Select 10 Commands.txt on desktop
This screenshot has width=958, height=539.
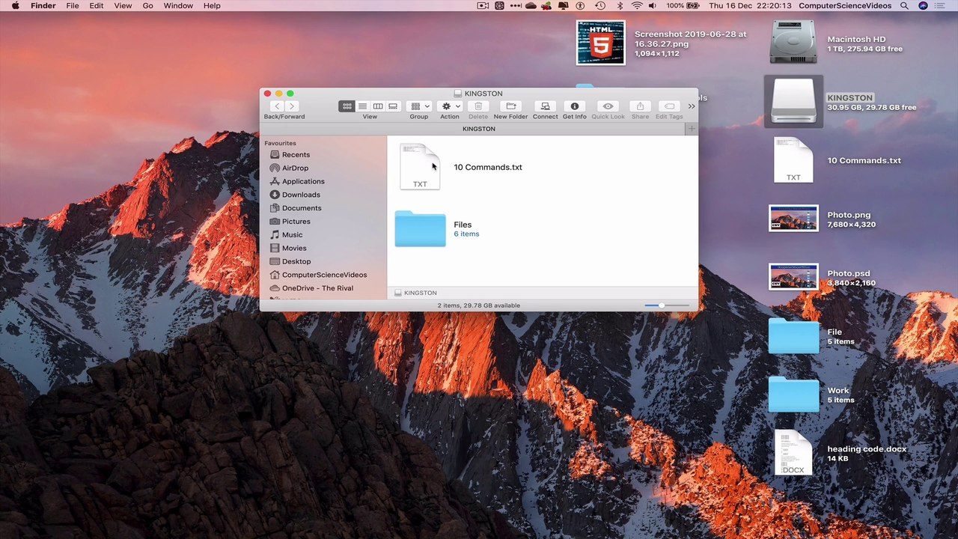pos(793,160)
